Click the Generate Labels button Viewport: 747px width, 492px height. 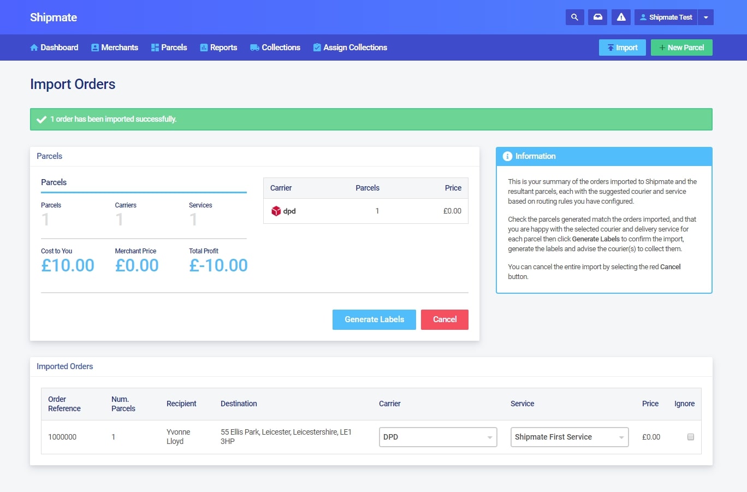[374, 319]
